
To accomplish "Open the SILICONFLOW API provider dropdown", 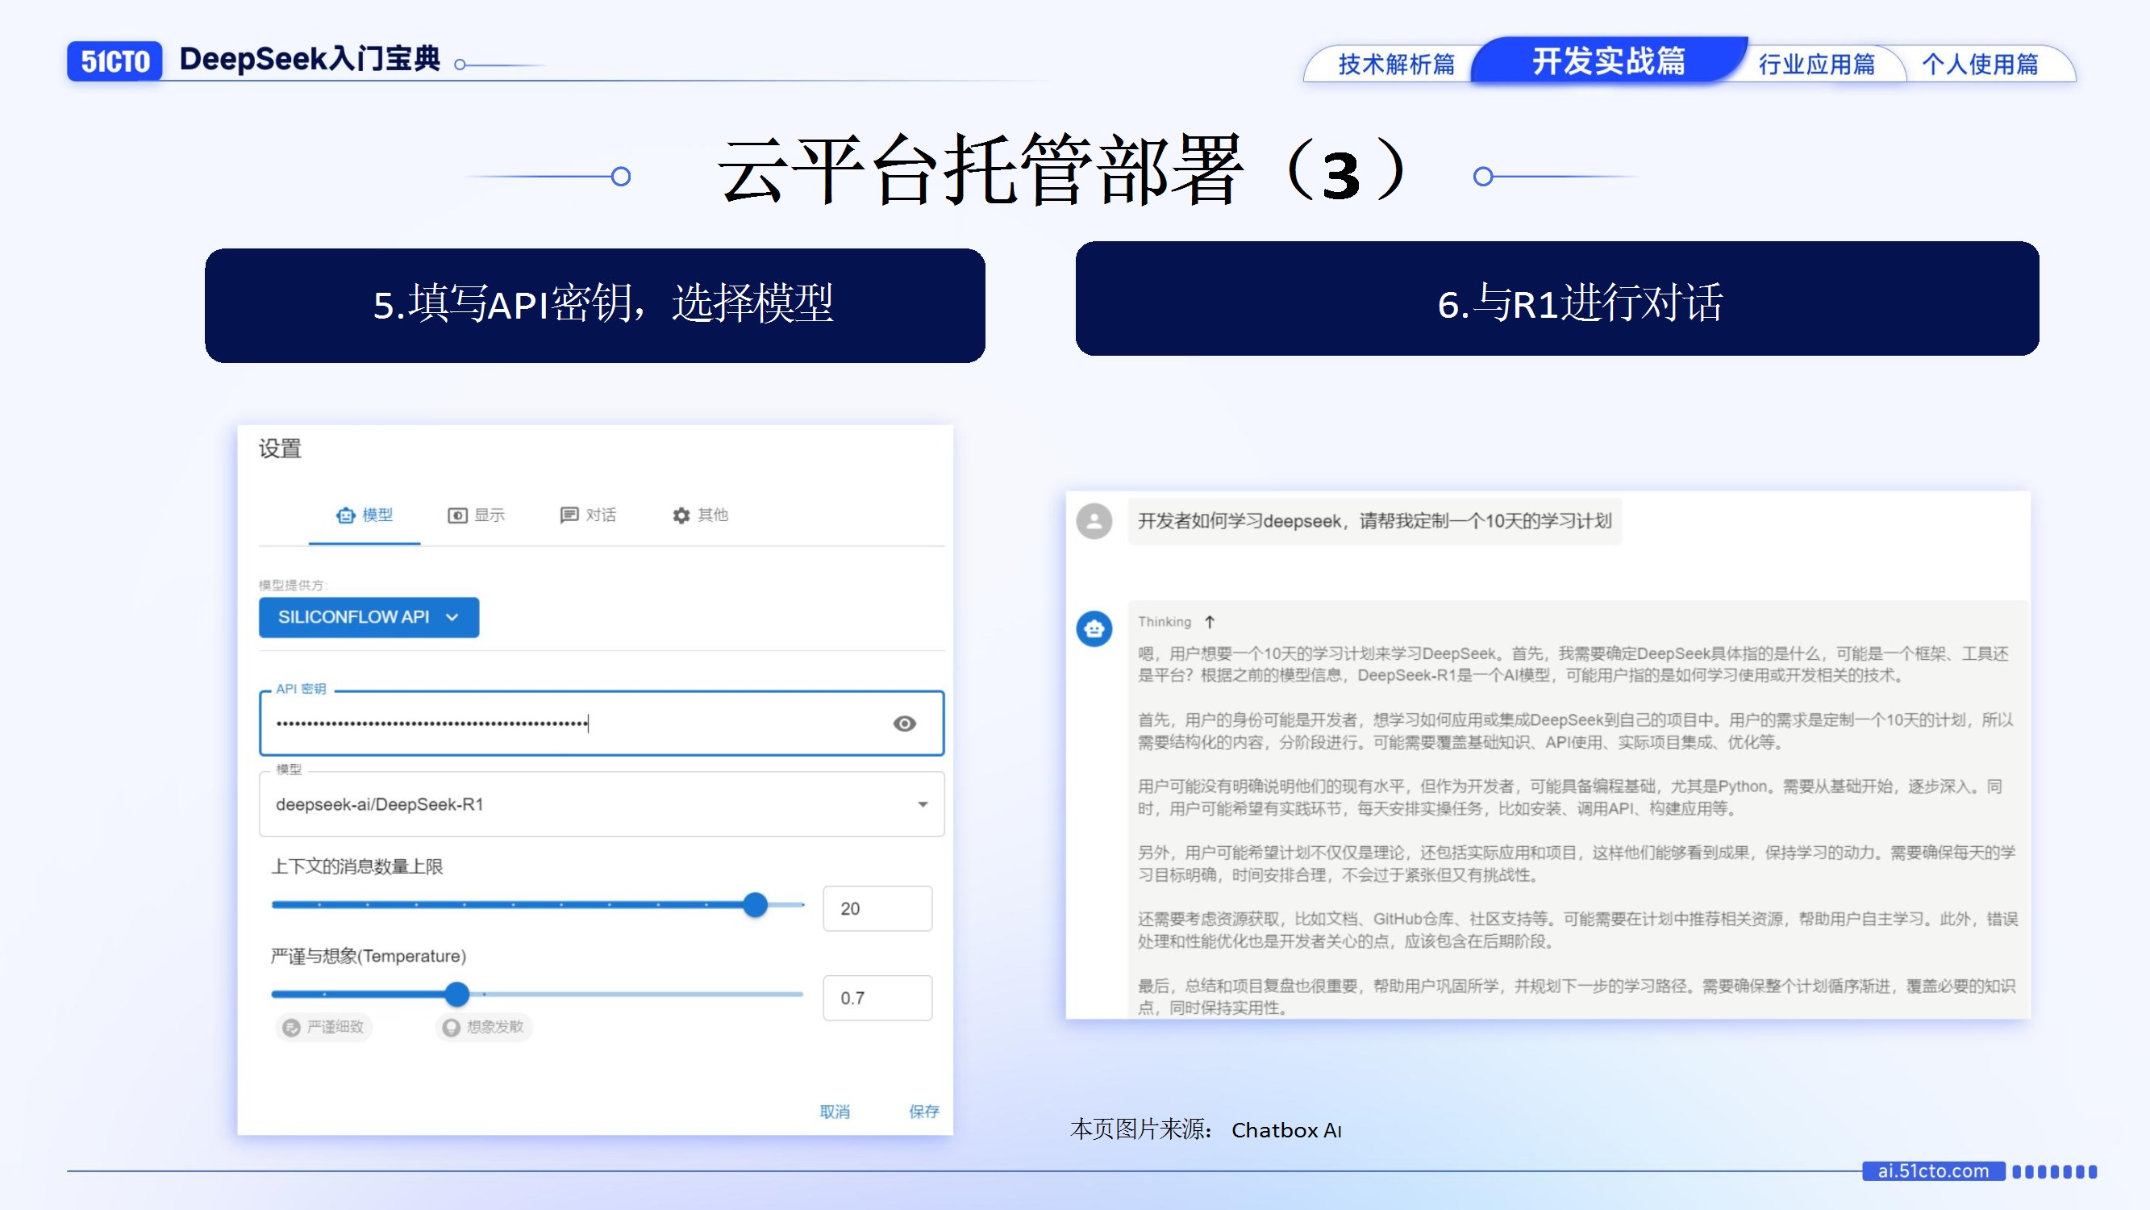I will click(x=368, y=617).
